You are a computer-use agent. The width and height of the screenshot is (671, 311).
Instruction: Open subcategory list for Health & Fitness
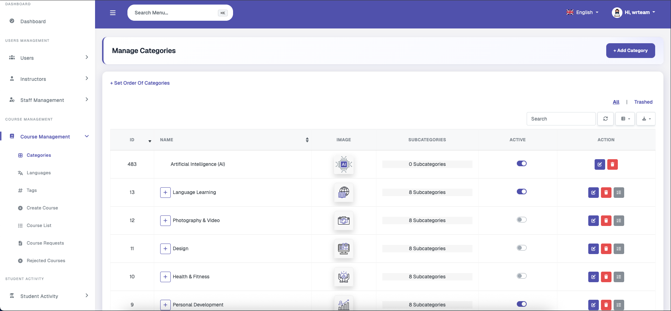coord(619,277)
